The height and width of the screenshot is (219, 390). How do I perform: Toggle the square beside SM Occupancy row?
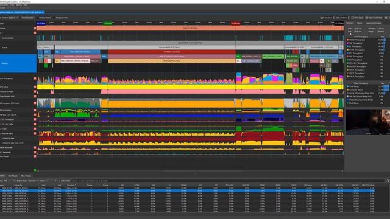pos(35,103)
